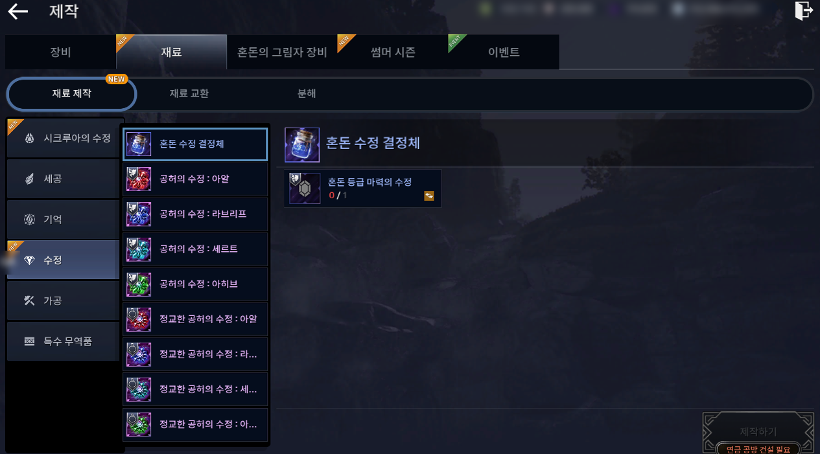Click the 혼돈 수정 결정체 potion icon in header

pos(302,144)
